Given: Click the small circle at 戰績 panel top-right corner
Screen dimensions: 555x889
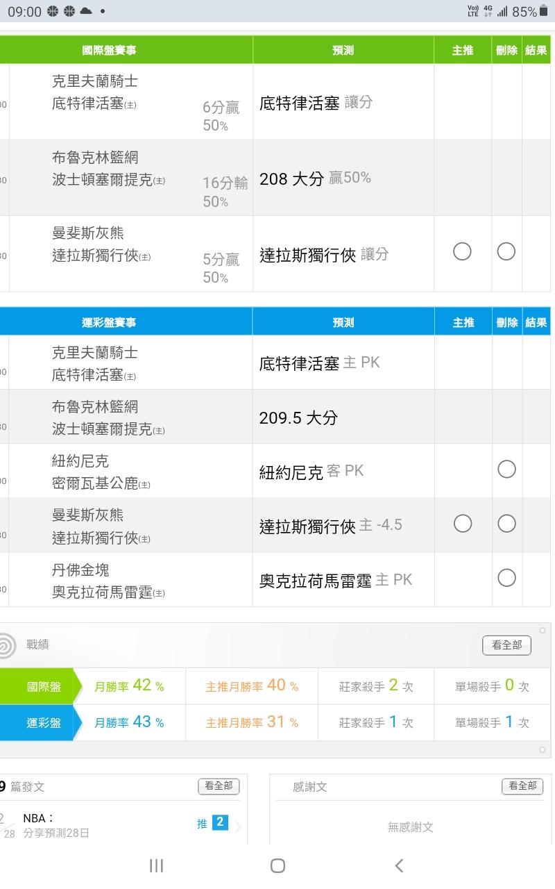Looking at the screenshot, I should (x=543, y=631).
